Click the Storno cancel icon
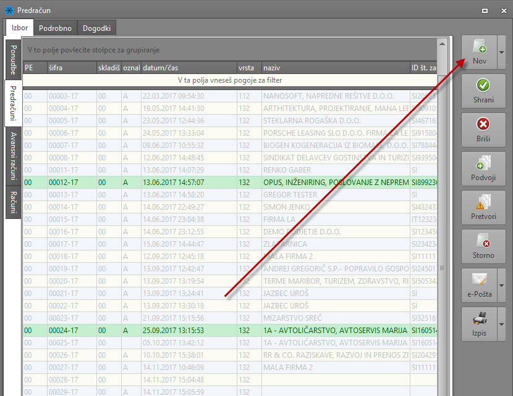 pos(483,242)
